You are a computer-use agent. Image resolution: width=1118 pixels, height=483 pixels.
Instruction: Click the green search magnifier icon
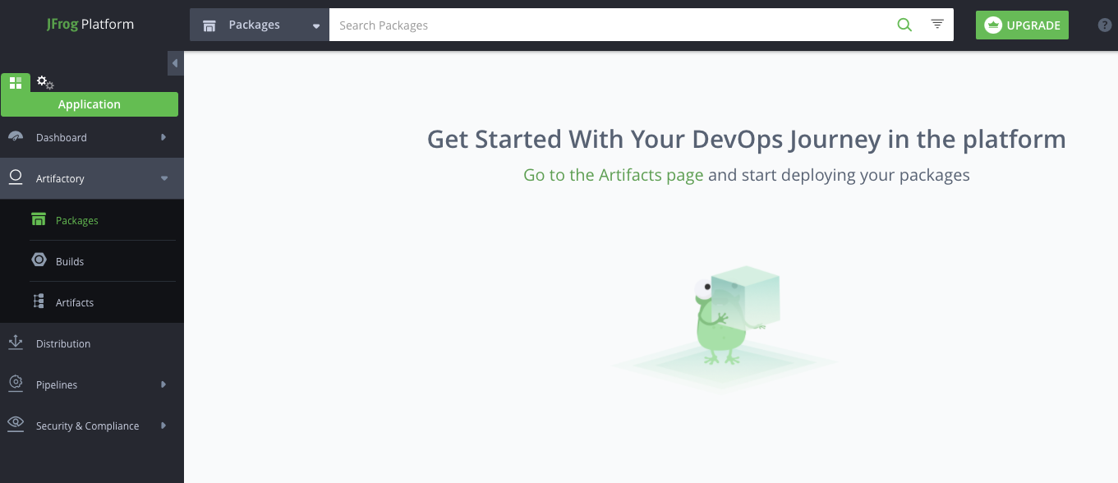click(904, 25)
